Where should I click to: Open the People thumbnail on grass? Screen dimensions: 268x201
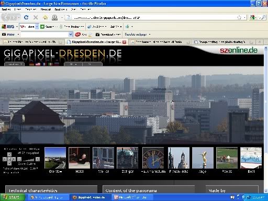pos(227,158)
